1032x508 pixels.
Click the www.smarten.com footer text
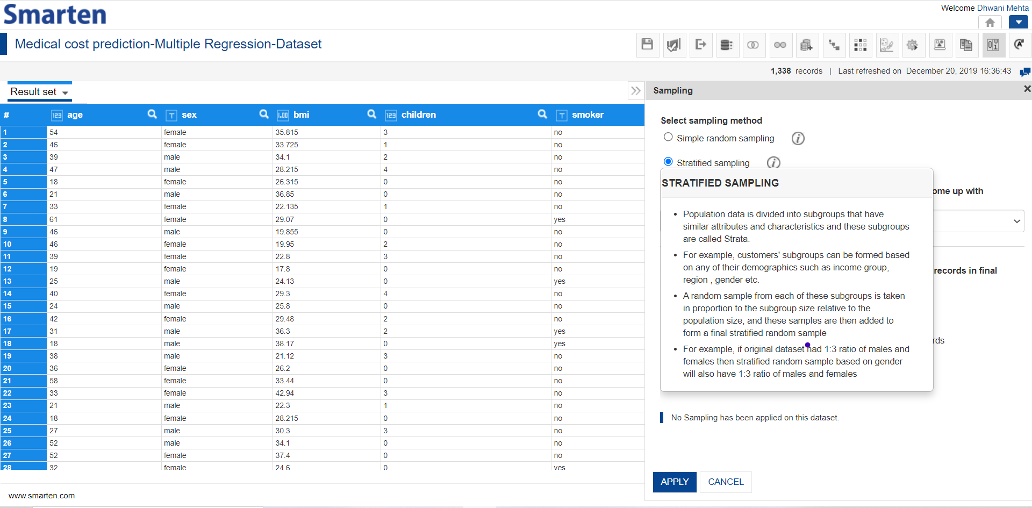pyautogui.click(x=42, y=496)
